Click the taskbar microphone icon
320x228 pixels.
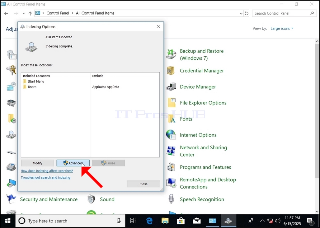click(x=119, y=221)
